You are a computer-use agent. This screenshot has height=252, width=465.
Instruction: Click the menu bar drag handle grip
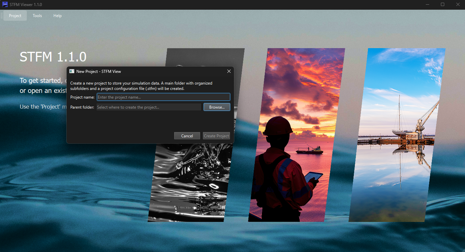coord(1,16)
